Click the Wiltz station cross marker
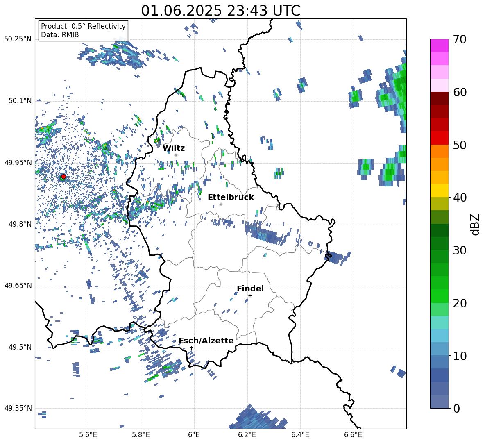This screenshot has height=443, width=485. click(176, 155)
